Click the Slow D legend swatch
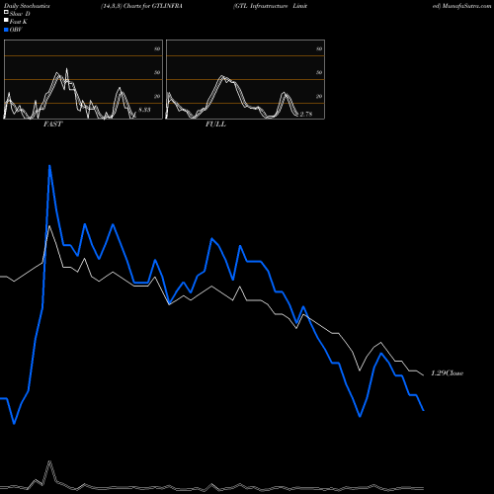Viewport: 494px width, 494px height. point(6,12)
